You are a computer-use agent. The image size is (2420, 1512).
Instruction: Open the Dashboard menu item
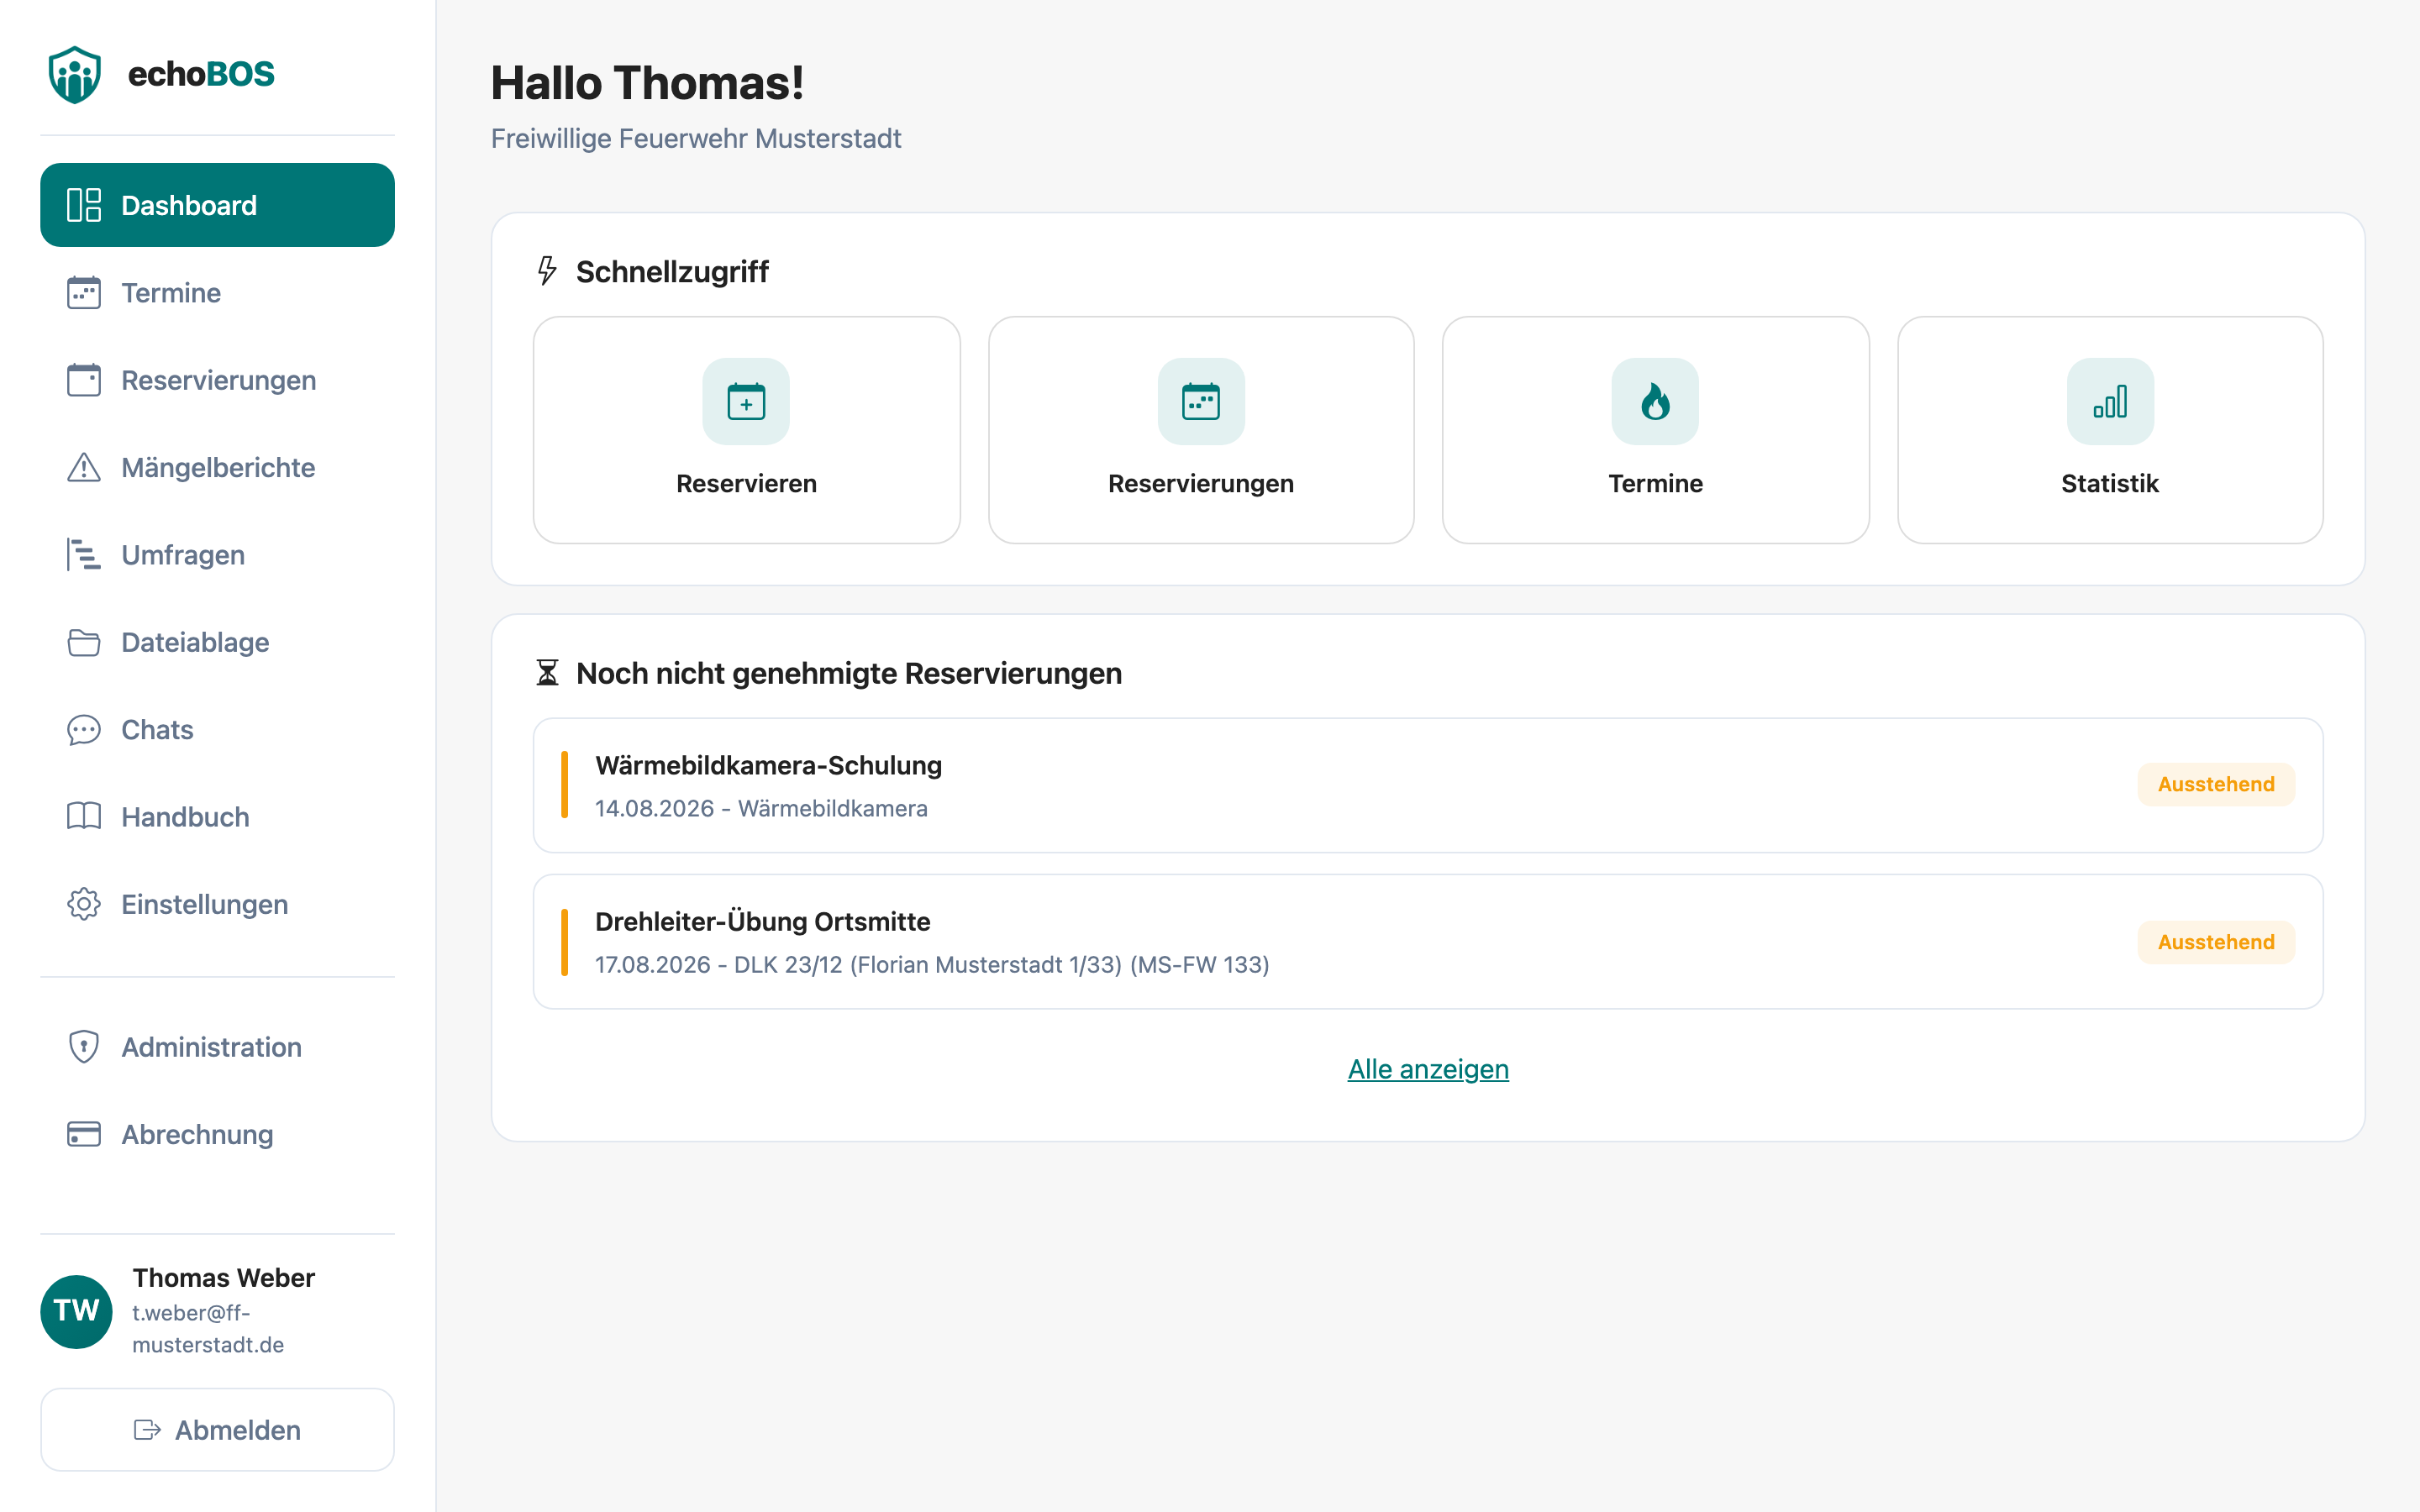pos(217,205)
